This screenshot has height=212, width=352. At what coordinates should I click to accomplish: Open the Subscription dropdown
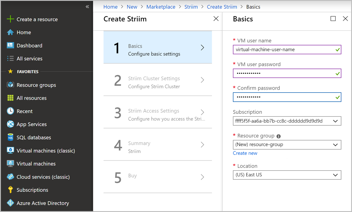(x=287, y=121)
